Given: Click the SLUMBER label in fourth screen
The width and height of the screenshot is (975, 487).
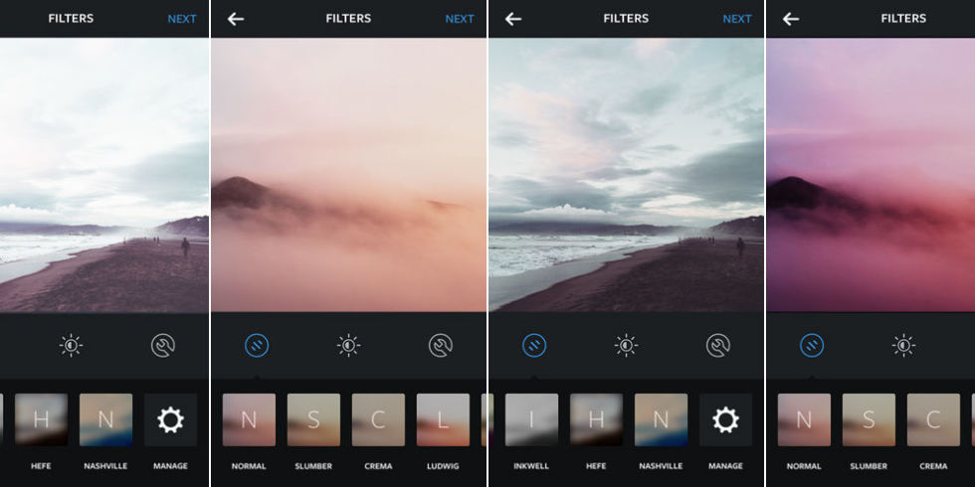Looking at the screenshot, I should (869, 466).
